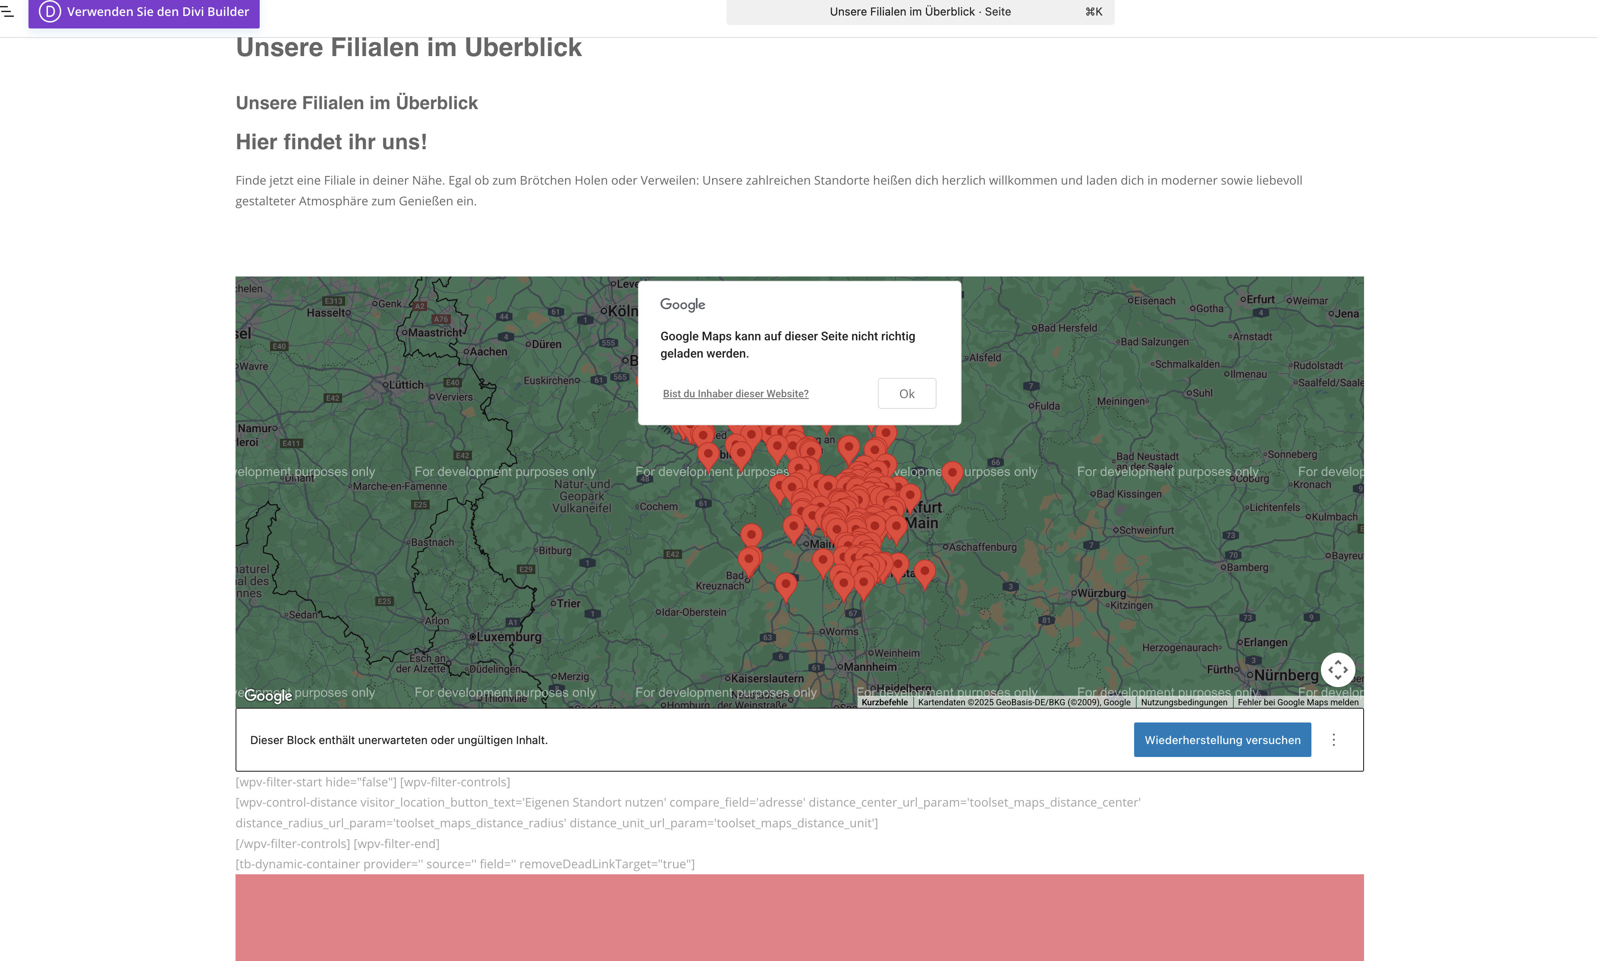Click the ⌘K shortcut indicator
The height and width of the screenshot is (961, 1597).
[1093, 12]
